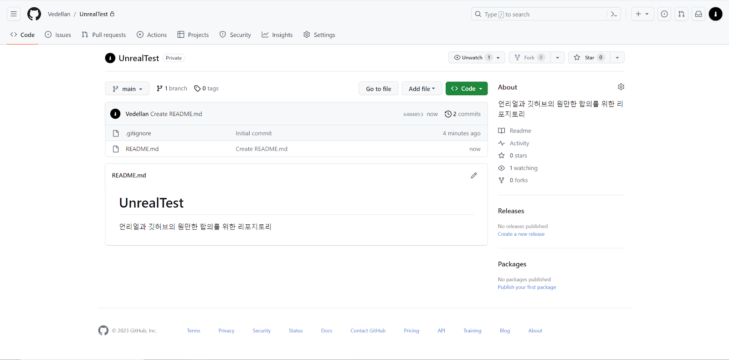The height and width of the screenshot is (360, 729).
Task: Open Privacy in footer
Action: (226, 330)
